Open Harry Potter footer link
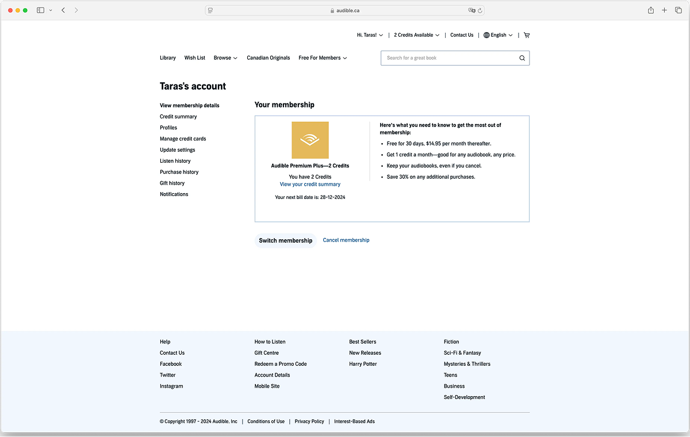The image size is (690, 437). 363,364
